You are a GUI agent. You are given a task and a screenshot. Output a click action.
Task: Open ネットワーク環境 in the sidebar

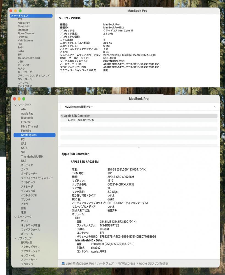pos(30,226)
